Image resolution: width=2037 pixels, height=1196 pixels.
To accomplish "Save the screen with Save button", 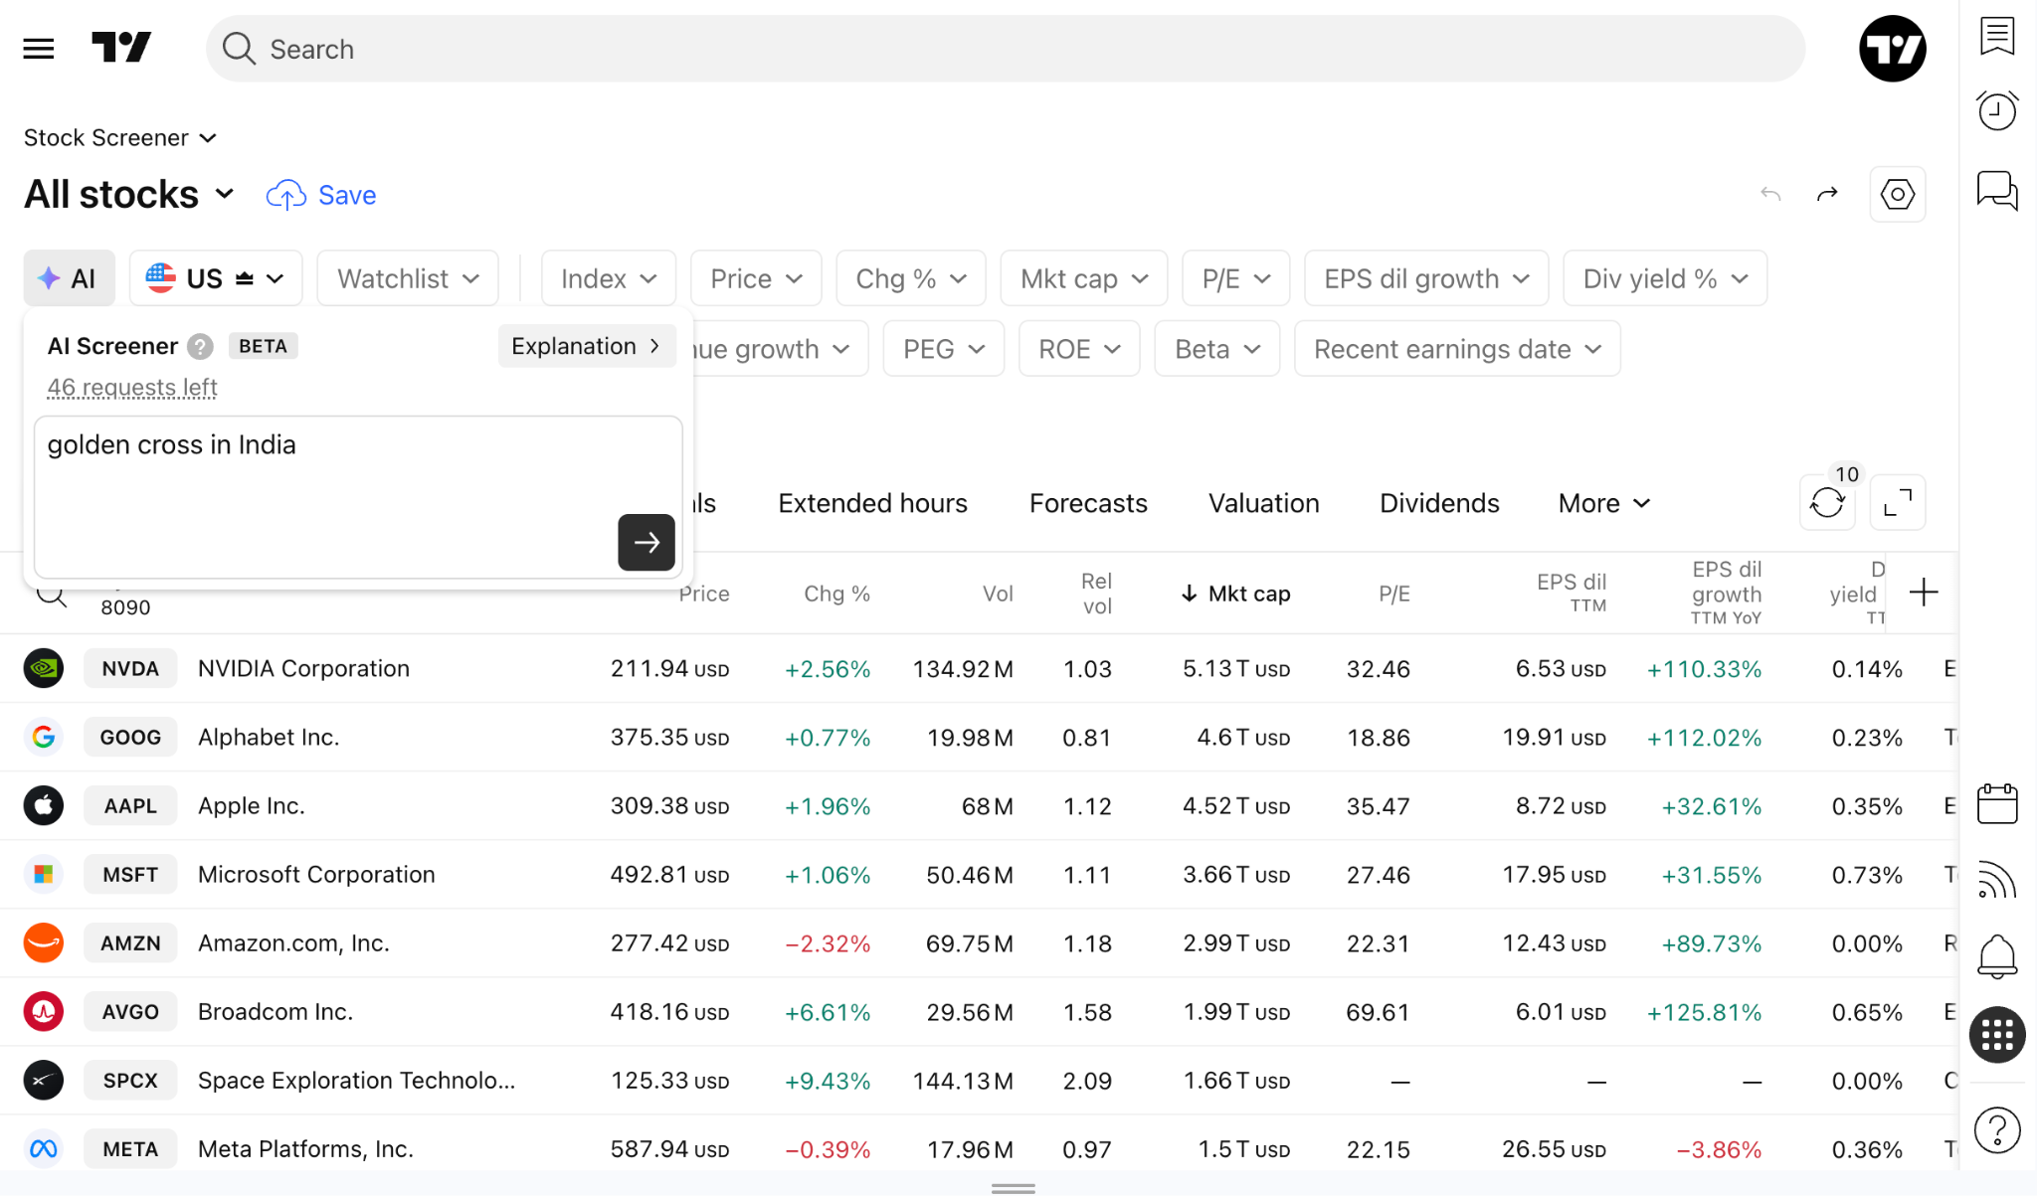I will click(x=321, y=195).
